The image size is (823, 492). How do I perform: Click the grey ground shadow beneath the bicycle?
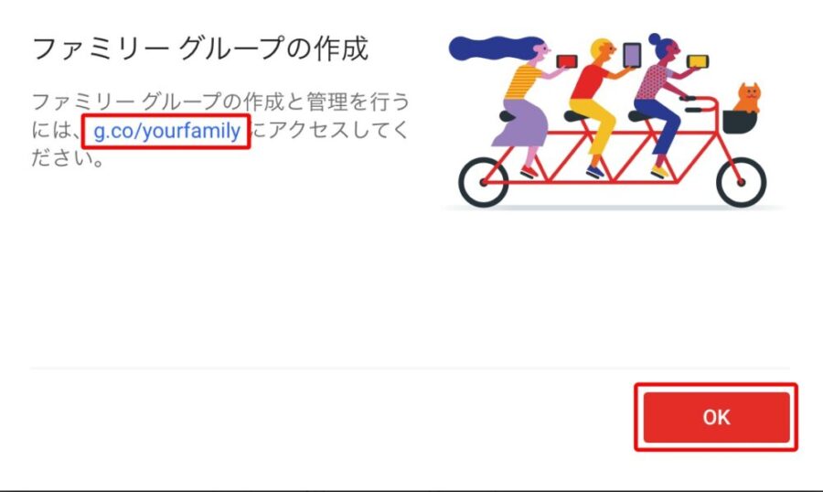tap(613, 209)
